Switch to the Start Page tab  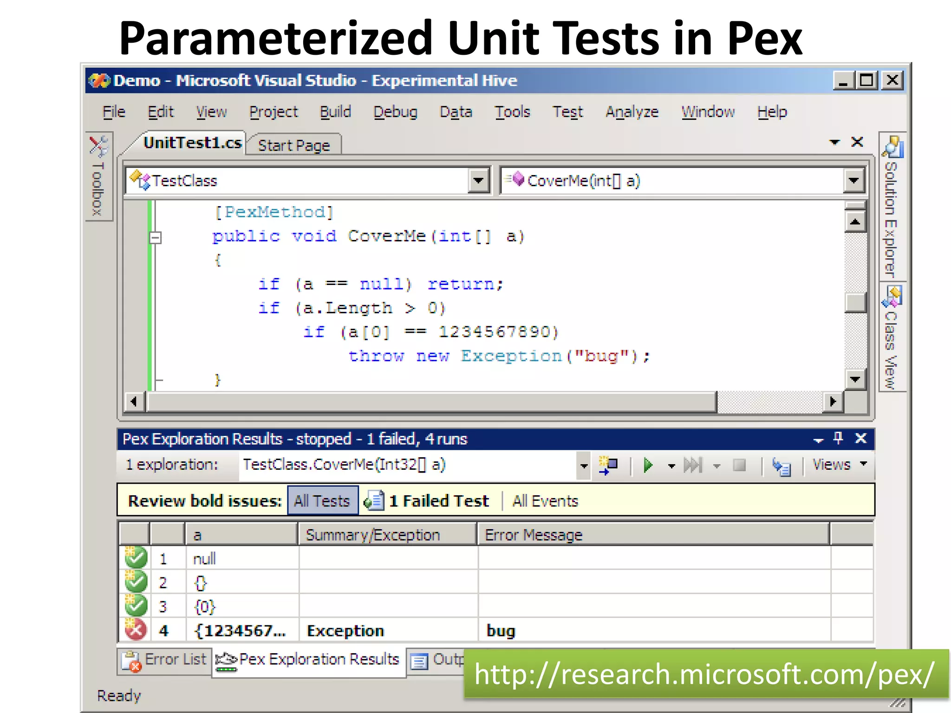coord(294,145)
